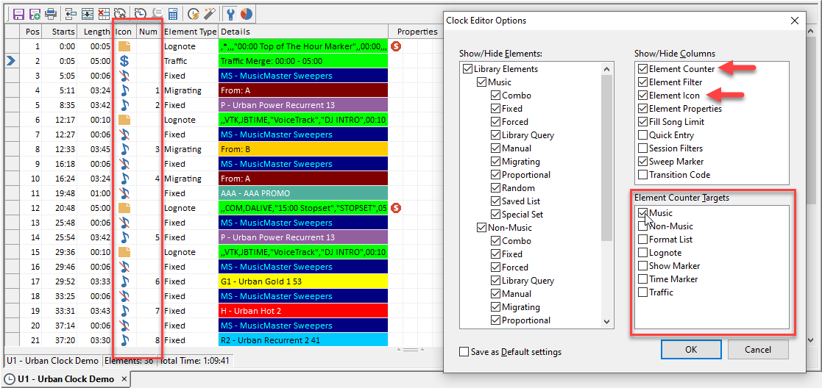822x388 pixels.
Task: Uncheck the Element Counter checkbox
Action: [x=643, y=69]
